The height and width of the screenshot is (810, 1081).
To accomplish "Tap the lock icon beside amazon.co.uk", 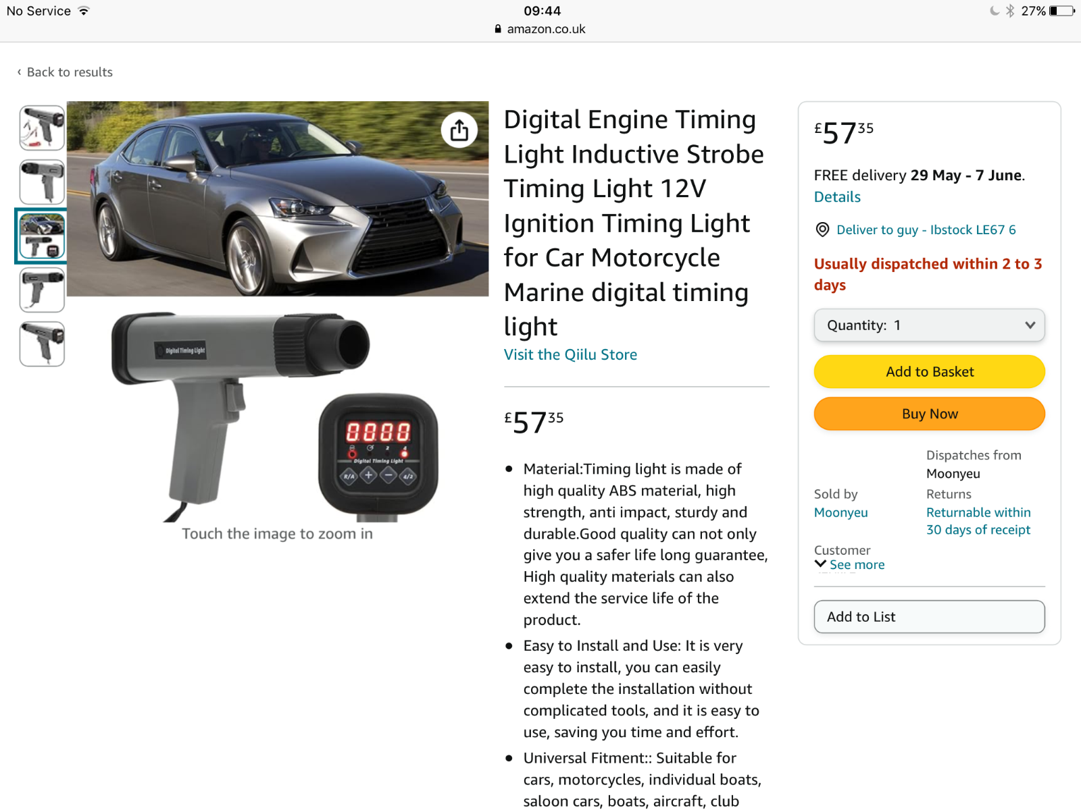I will 498,29.
